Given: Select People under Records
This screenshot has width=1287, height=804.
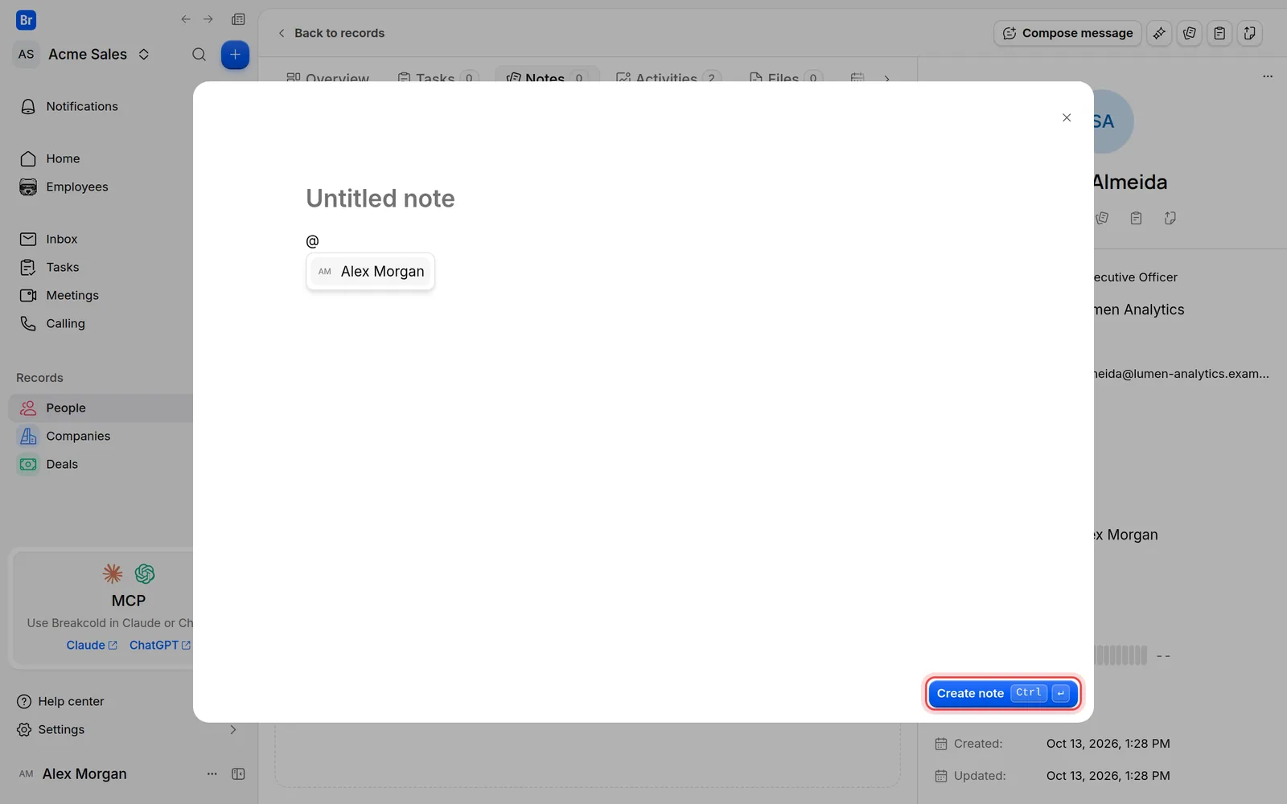Looking at the screenshot, I should click(x=101, y=408).
